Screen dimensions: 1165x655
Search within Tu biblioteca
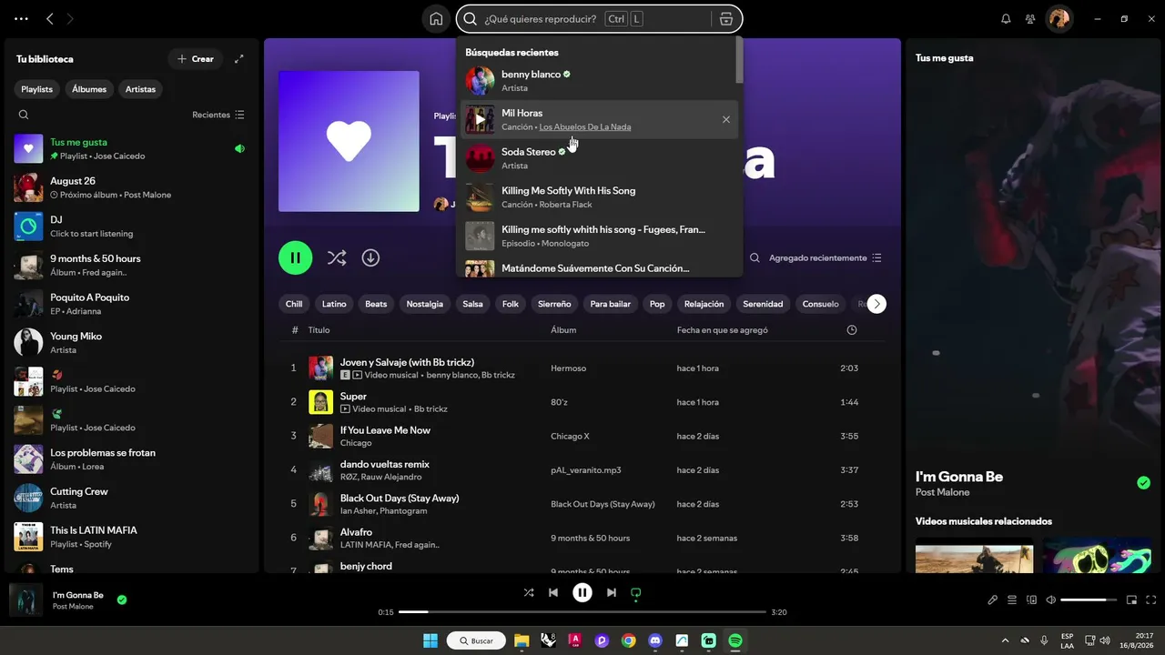click(x=24, y=115)
